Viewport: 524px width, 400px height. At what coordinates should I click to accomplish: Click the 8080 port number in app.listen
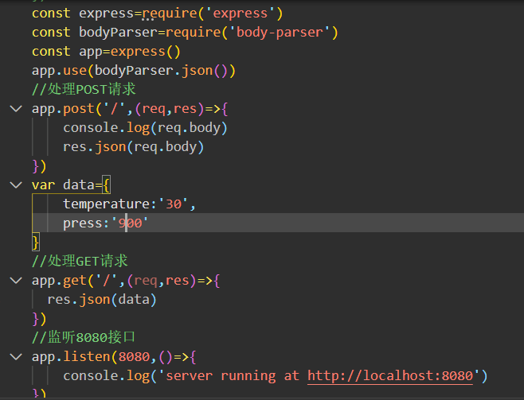click(135, 357)
